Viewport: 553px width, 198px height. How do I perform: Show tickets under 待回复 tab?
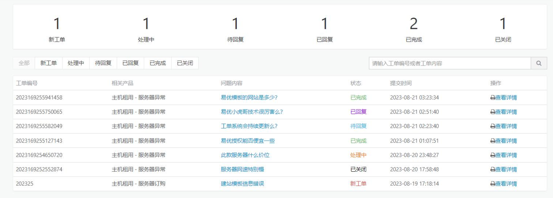tap(103, 63)
